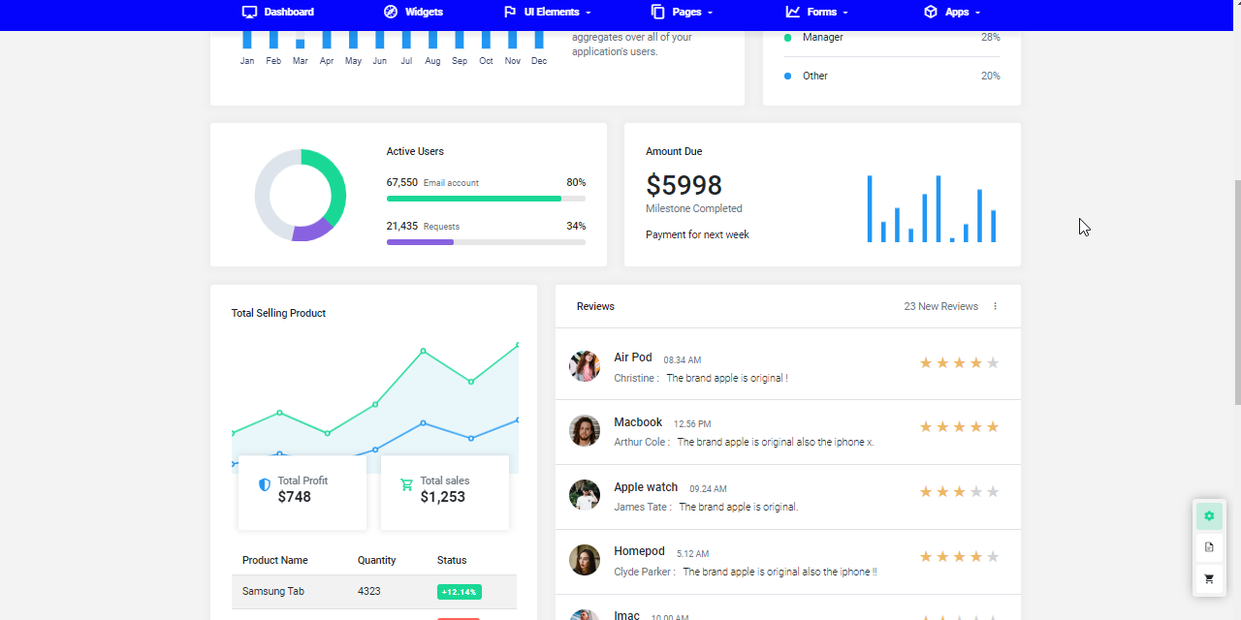1241x620 pixels.
Task: Click Christine's avatar in Air Pod review
Action: pyautogui.click(x=585, y=366)
